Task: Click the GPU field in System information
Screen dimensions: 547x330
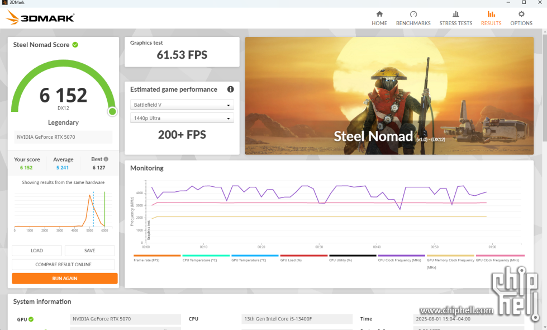Action: click(x=125, y=319)
